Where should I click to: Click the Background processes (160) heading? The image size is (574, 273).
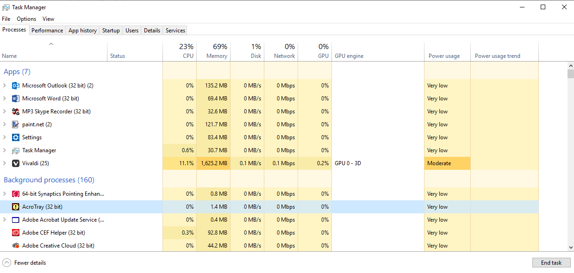[x=49, y=180]
